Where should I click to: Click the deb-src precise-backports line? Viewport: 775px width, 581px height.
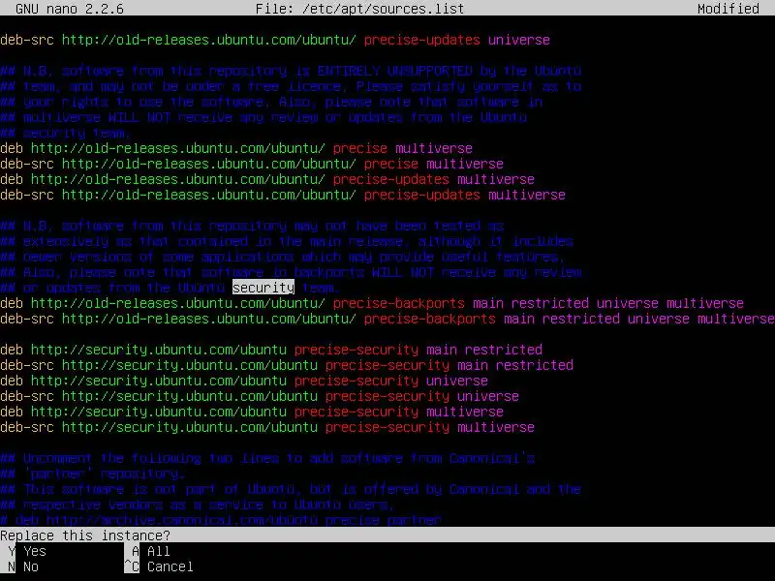387,319
